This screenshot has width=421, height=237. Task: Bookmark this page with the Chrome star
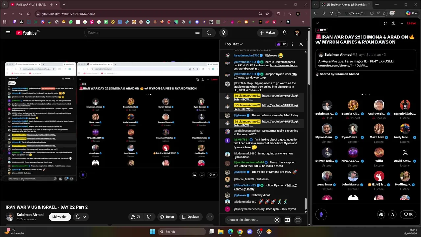click(x=267, y=14)
